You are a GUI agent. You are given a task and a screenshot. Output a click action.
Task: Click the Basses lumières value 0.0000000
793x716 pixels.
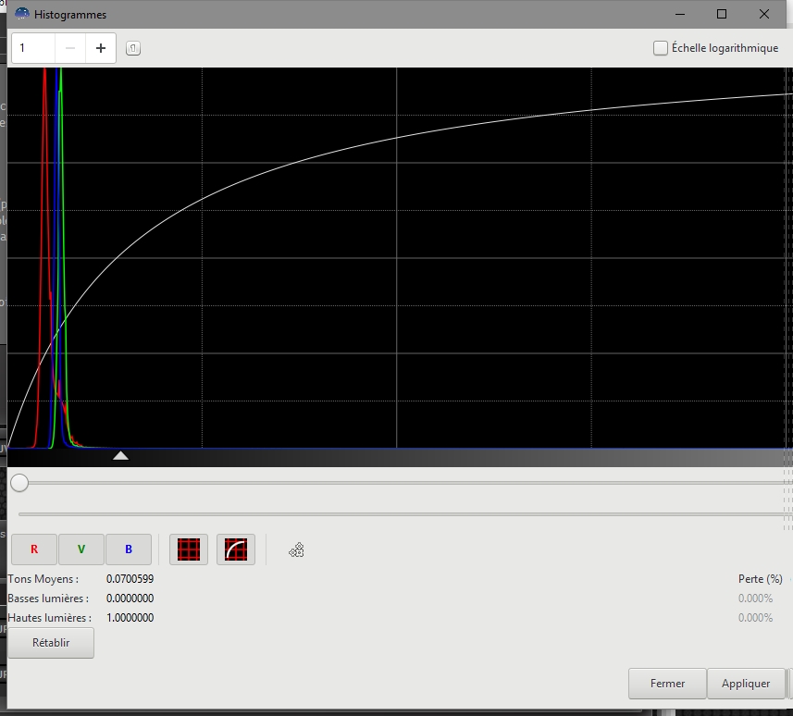coord(130,599)
